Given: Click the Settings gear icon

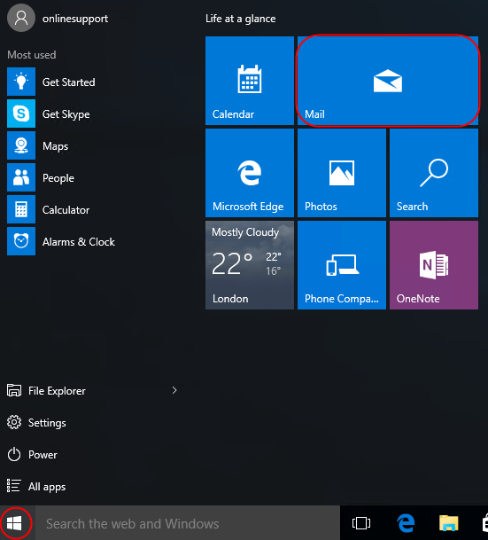Looking at the screenshot, I should coord(14,422).
